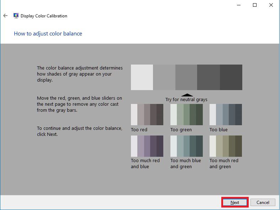Image resolution: width=280 pixels, height=210 pixels.
Task: Maximize the calibration window
Action: (x=255, y=5)
